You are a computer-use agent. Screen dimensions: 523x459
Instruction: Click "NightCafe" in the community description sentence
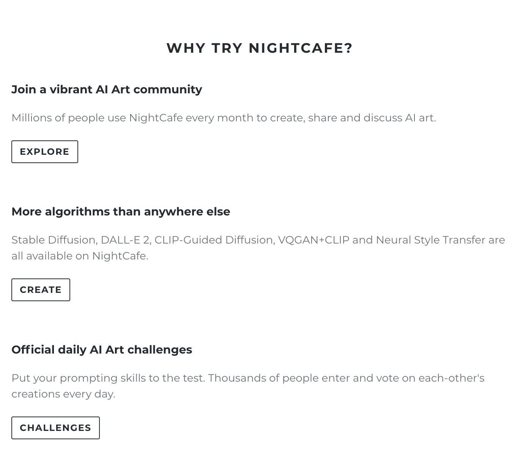click(156, 118)
